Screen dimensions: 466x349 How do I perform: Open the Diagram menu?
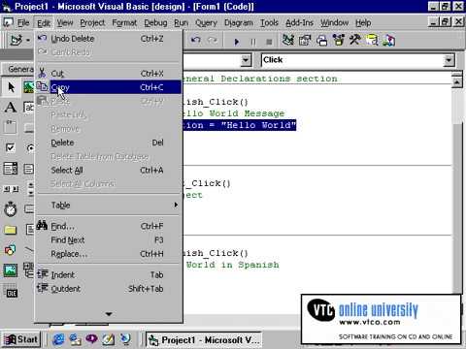point(239,22)
